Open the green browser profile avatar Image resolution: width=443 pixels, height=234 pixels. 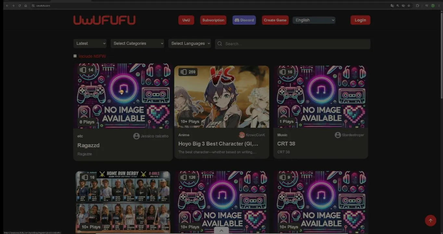pyautogui.click(x=433, y=6)
